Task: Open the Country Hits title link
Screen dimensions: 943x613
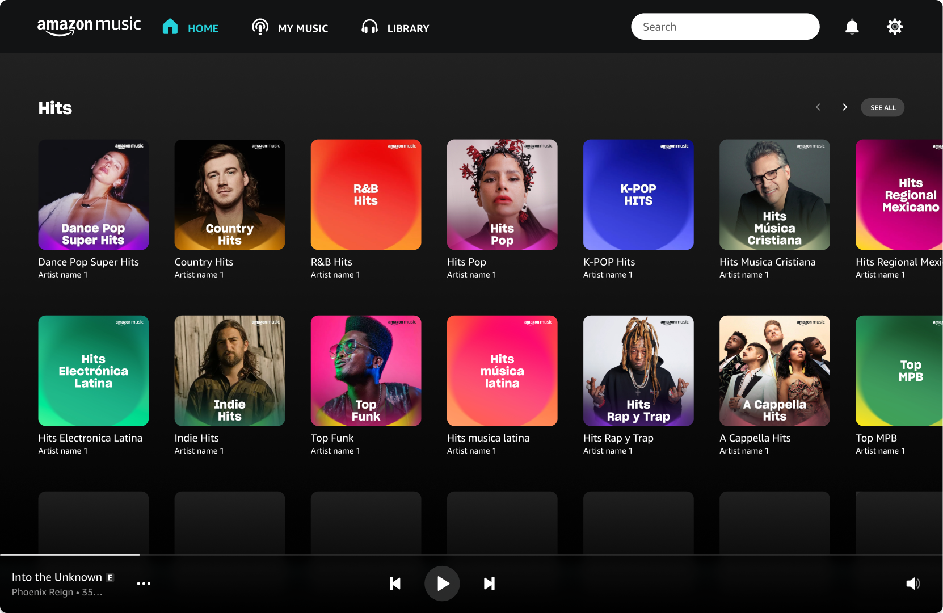Action: coord(204,262)
